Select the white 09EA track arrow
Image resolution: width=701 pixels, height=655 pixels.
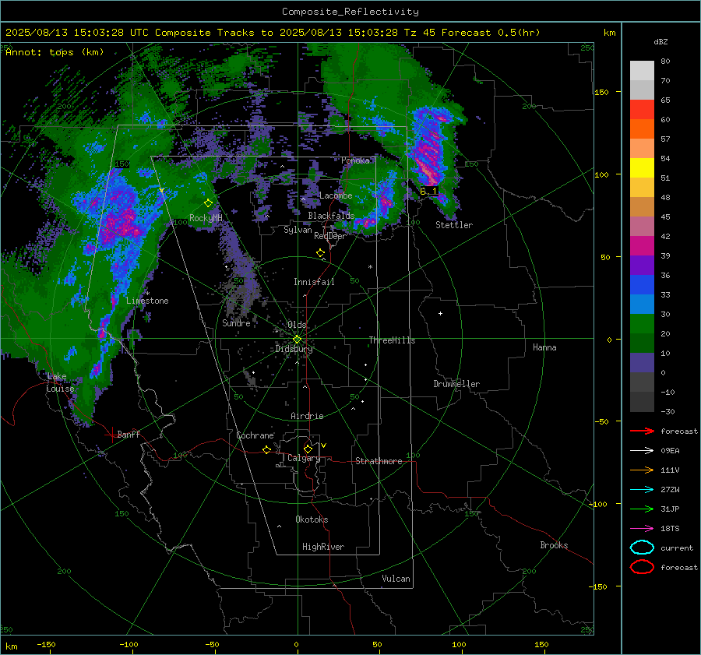642,451
